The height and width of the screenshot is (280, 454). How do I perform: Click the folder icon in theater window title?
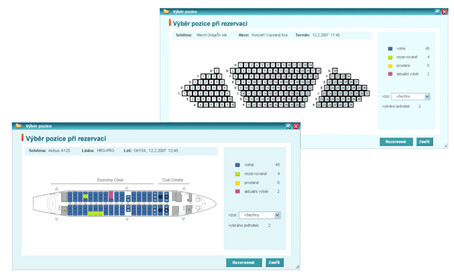point(165,11)
